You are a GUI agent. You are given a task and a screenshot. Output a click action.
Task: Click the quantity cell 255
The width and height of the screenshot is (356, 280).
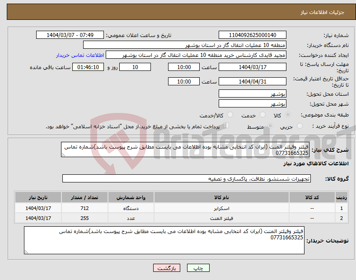click(84, 218)
